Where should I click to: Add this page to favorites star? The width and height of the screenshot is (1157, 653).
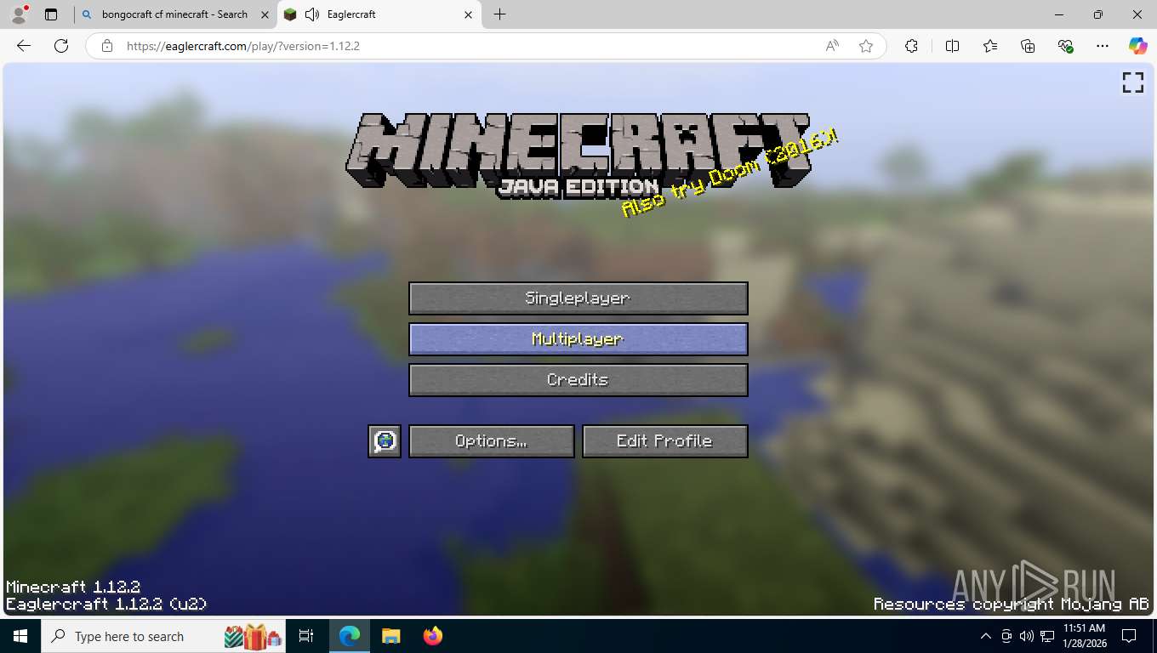point(866,46)
